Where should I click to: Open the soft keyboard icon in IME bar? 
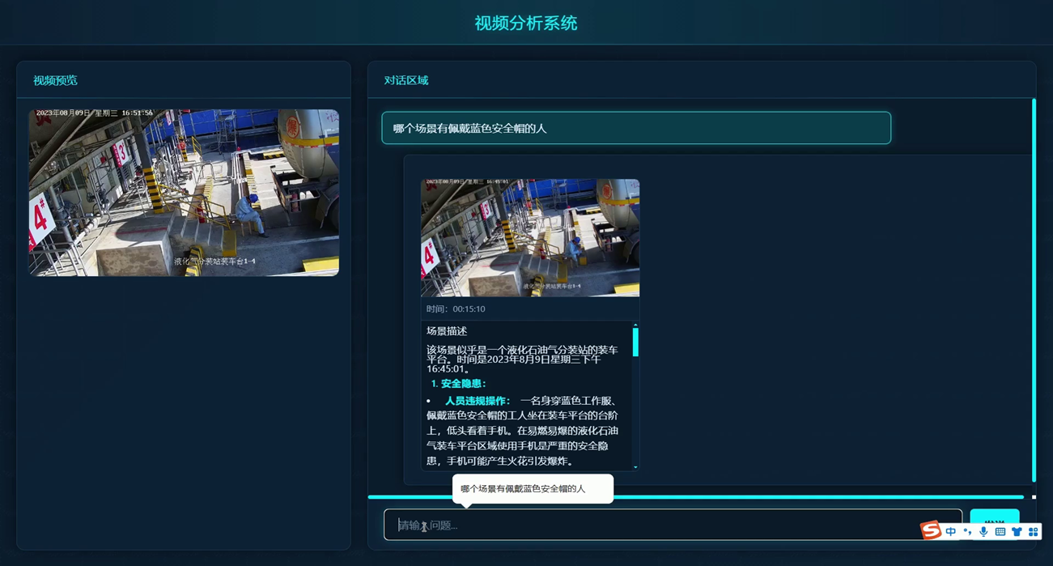coord(1000,532)
